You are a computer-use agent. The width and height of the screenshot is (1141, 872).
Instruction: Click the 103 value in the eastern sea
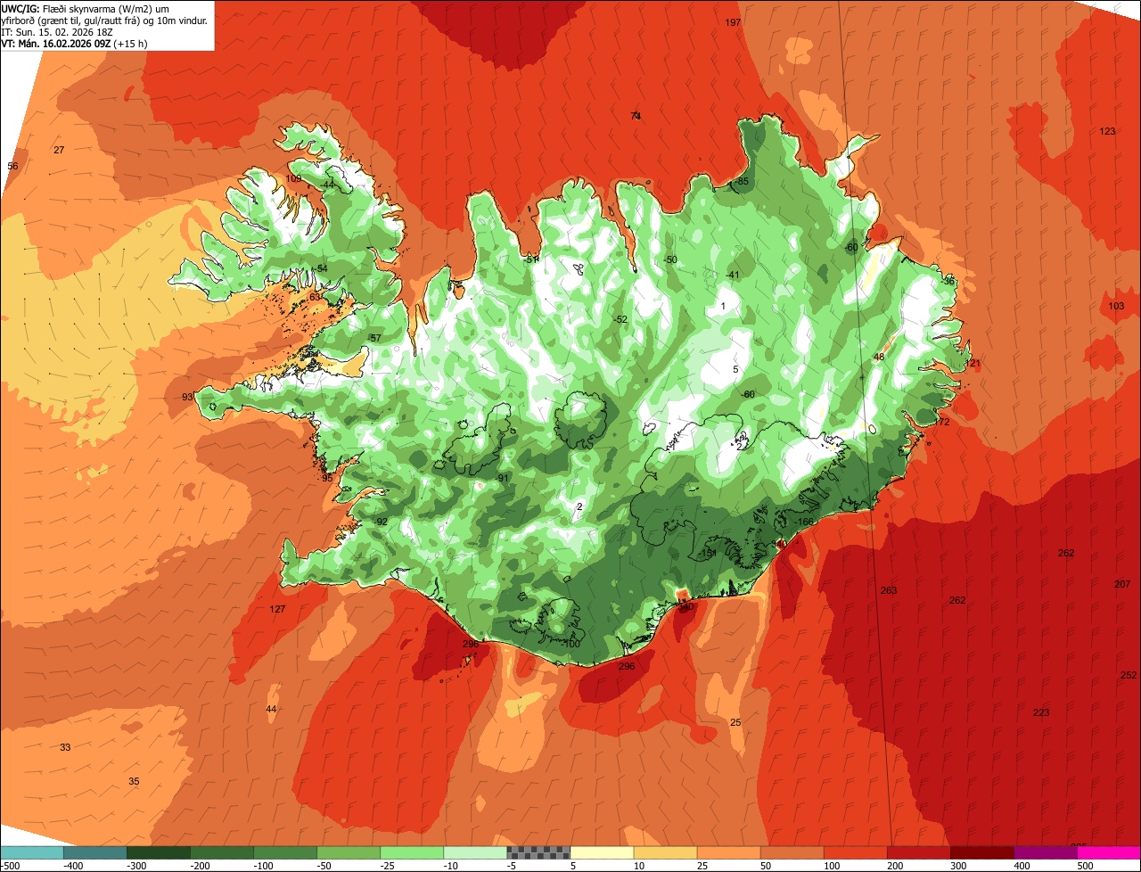[x=1116, y=306]
